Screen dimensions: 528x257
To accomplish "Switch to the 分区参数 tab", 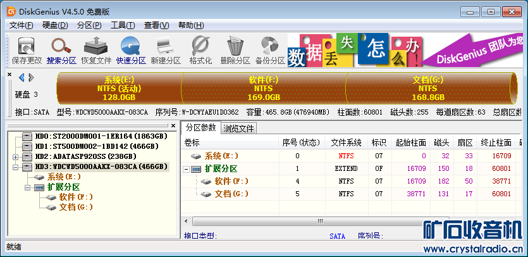I will coord(200,127).
